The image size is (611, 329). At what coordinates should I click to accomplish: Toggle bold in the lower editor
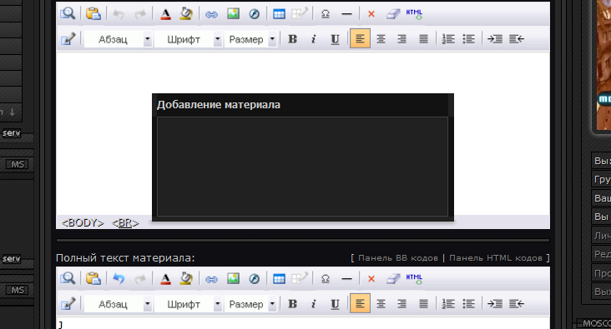(293, 304)
